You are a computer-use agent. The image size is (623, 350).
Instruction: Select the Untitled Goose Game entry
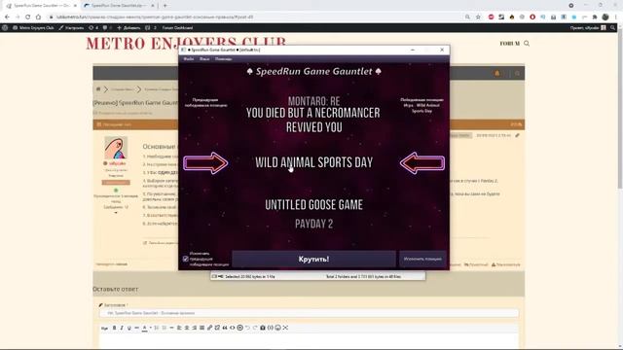tap(313, 205)
